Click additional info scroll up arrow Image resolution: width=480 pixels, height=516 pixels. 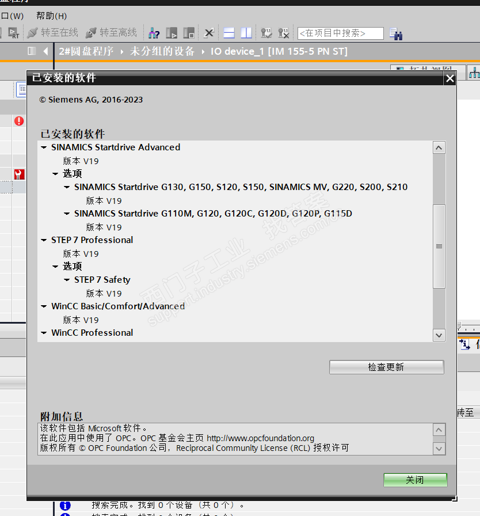click(439, 430)
